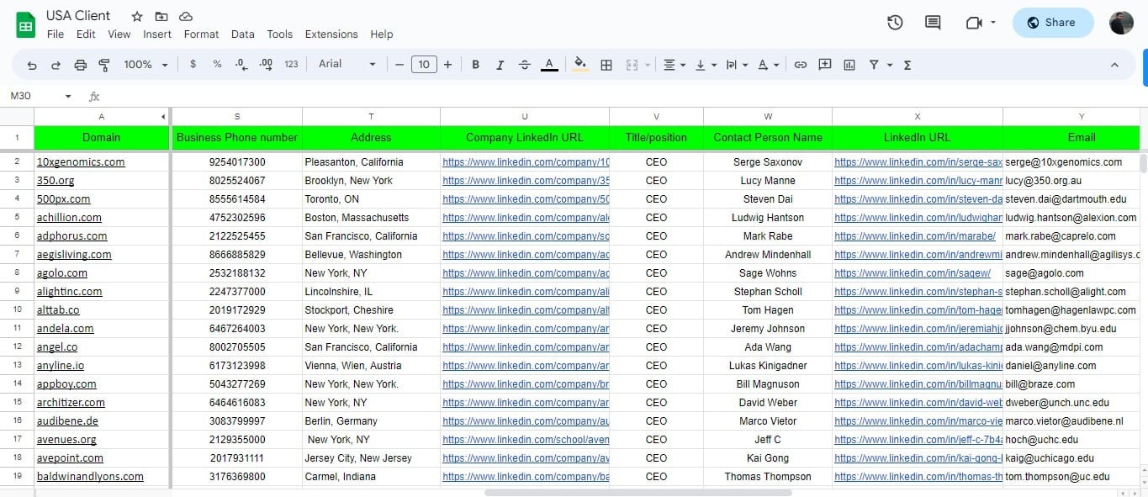
Task: Activate the paint format tool
Action: [104, 65]
